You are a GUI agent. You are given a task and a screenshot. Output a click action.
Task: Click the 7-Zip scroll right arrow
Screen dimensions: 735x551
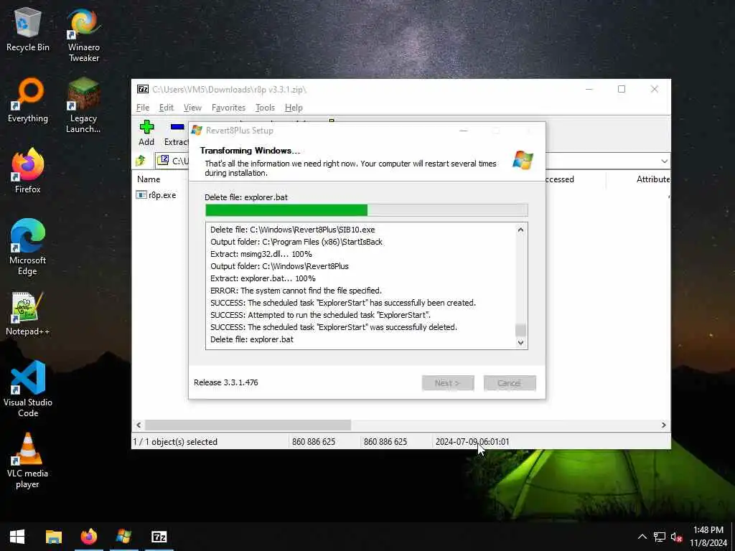click(x=664, y=425)
